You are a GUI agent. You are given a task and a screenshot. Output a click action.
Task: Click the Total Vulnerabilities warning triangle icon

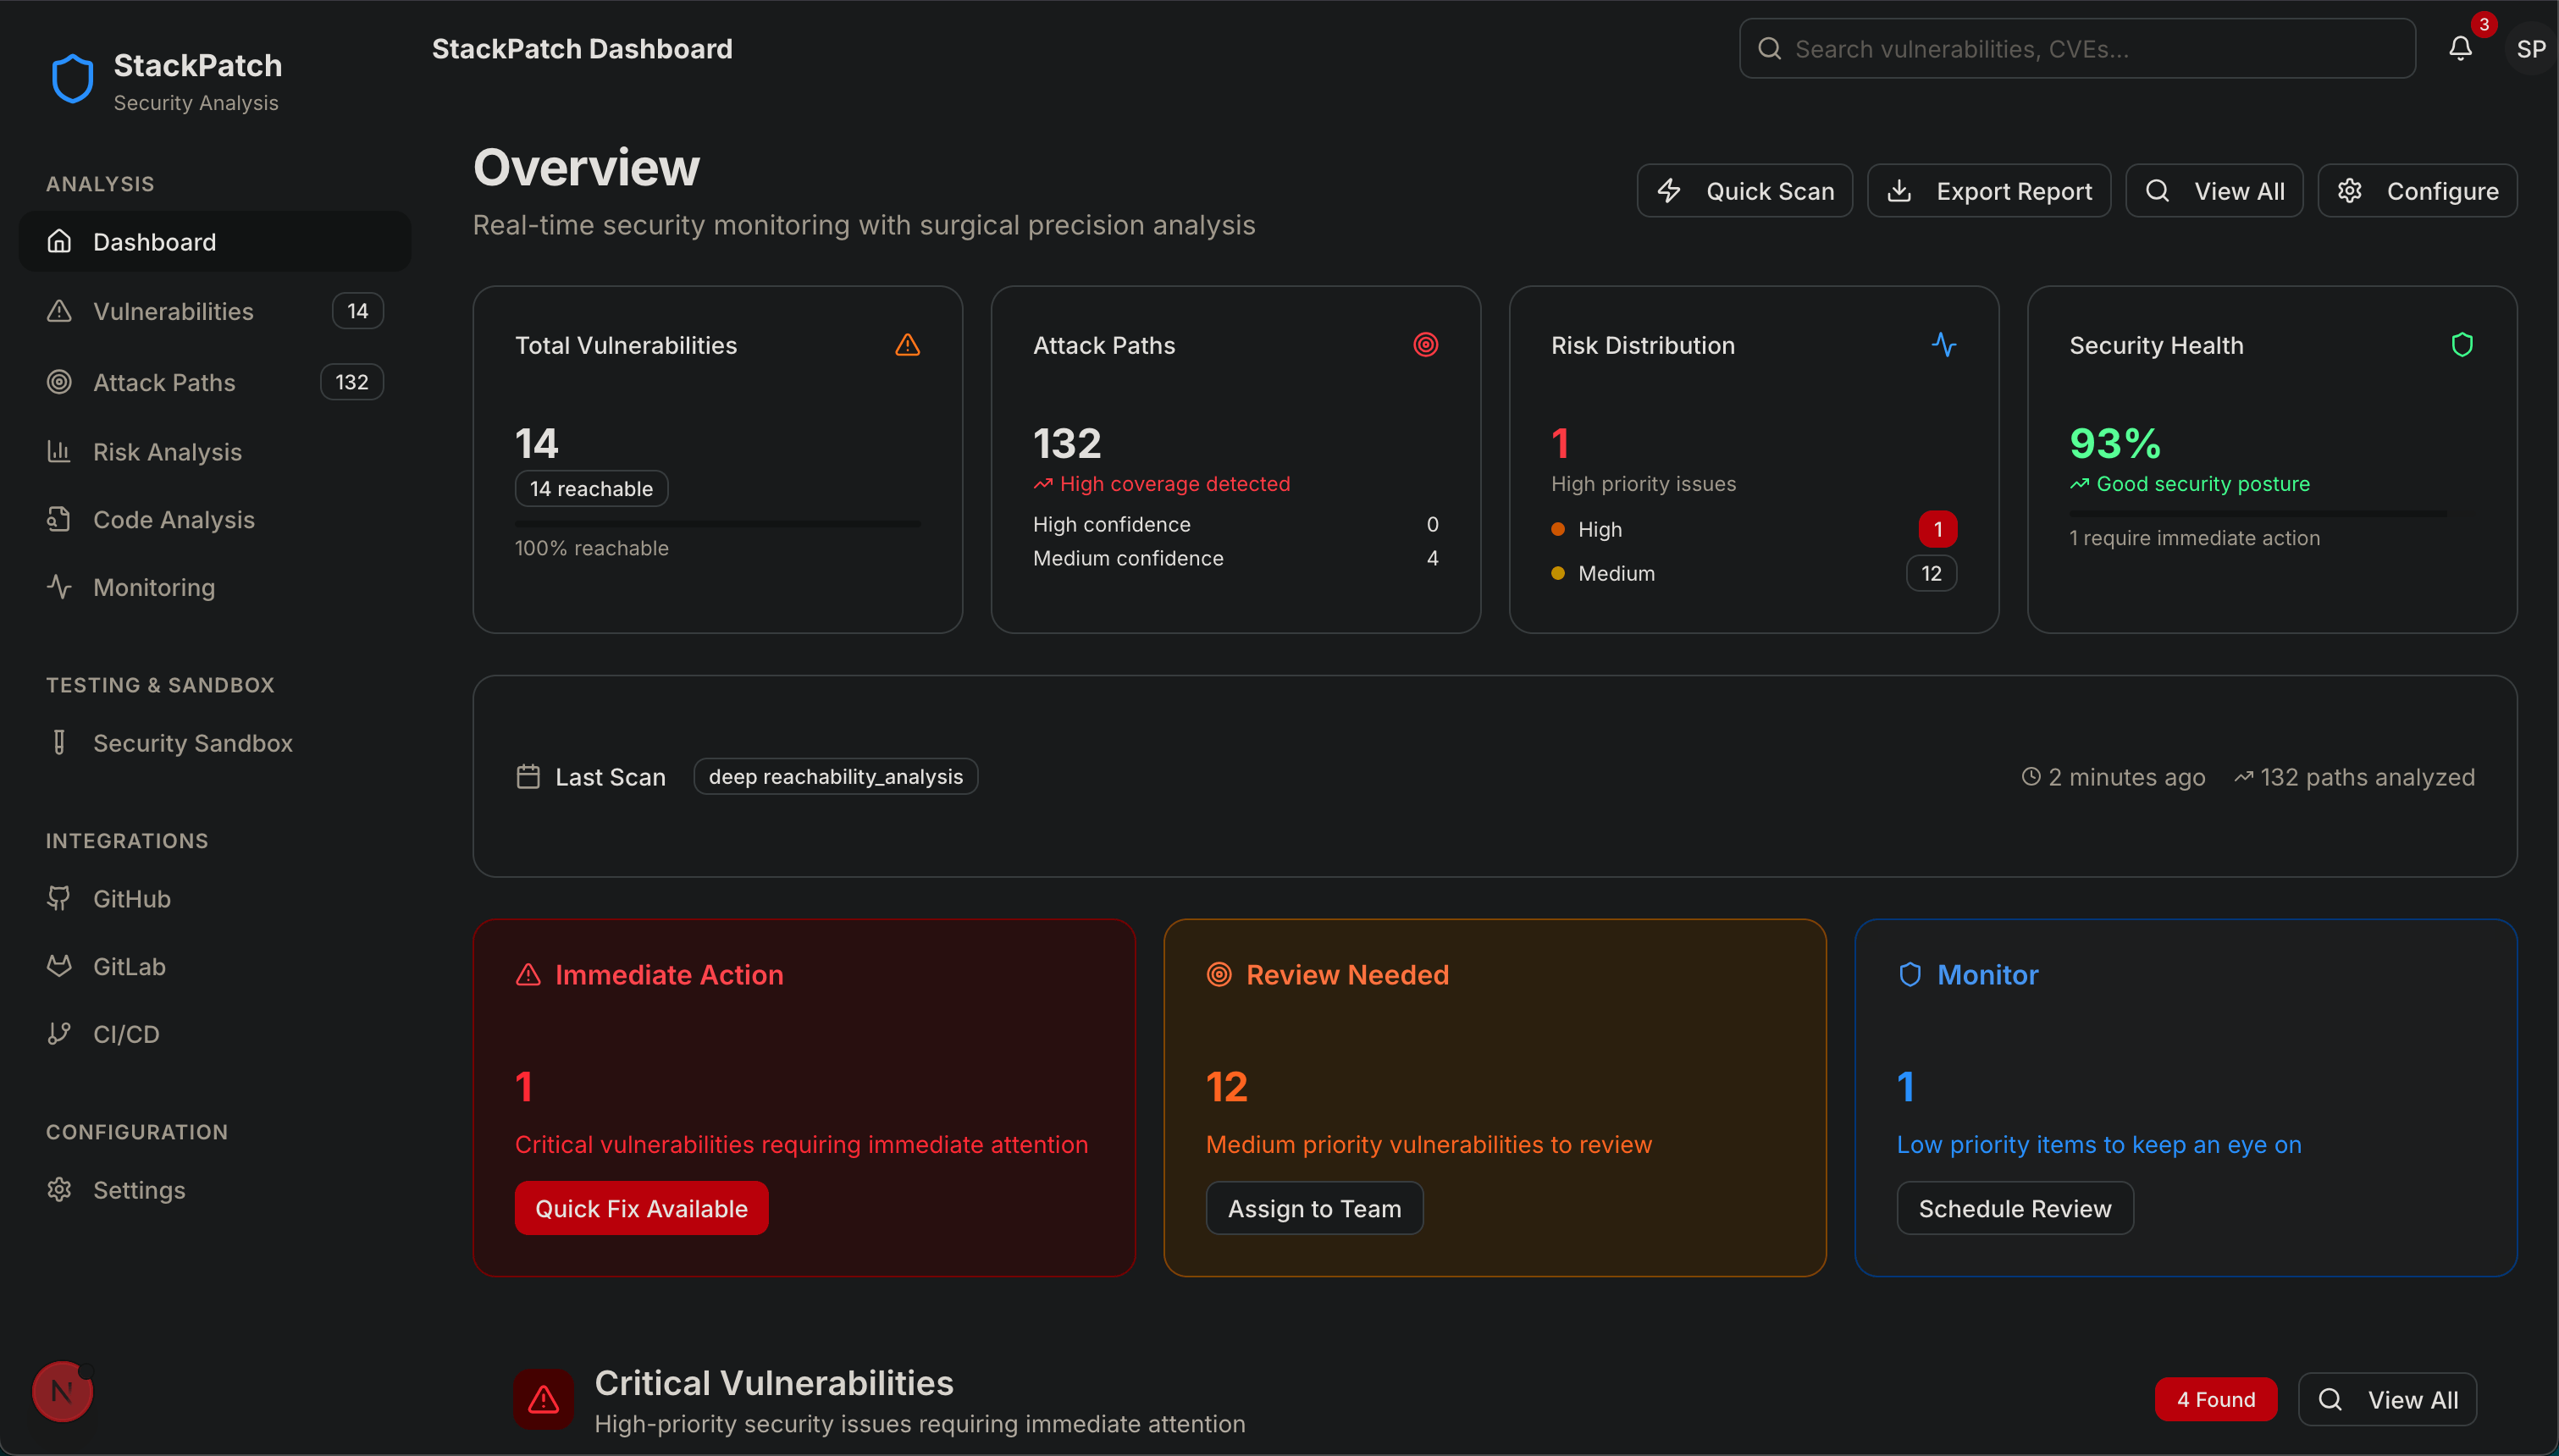(x=907, y=345)
